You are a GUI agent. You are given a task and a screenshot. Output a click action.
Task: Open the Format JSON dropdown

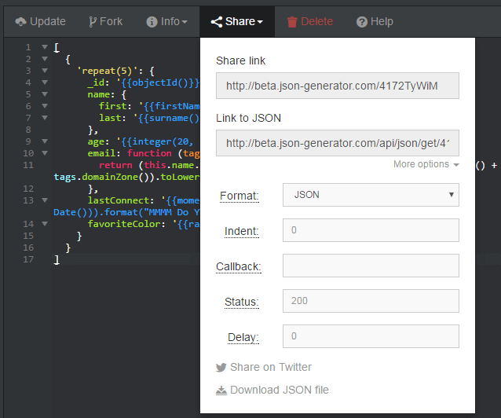pyautogui.click(x=371, y=195)
